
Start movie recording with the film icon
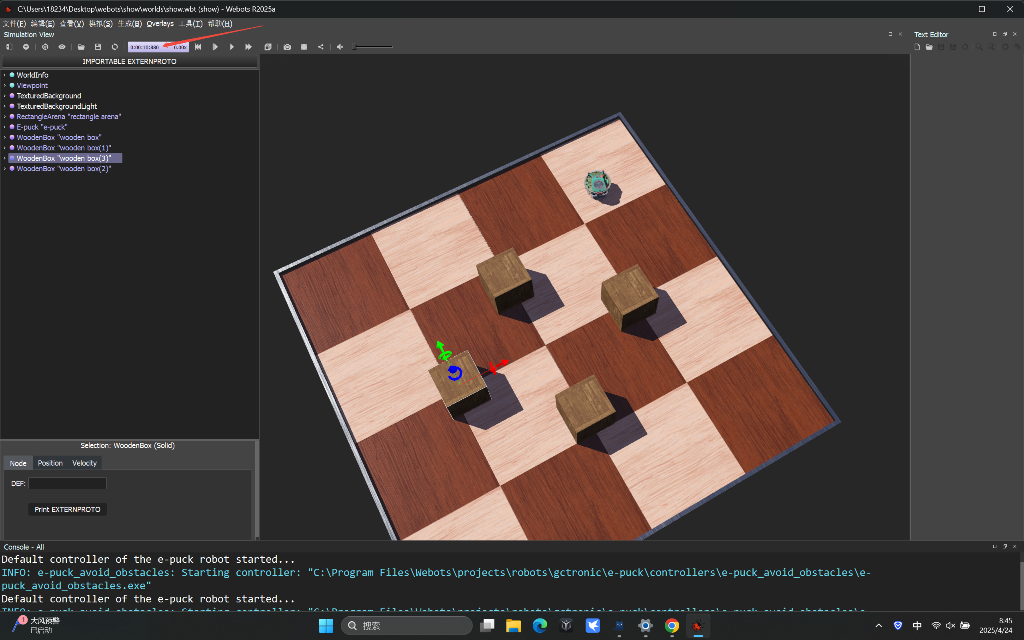[x=304, y=47]
